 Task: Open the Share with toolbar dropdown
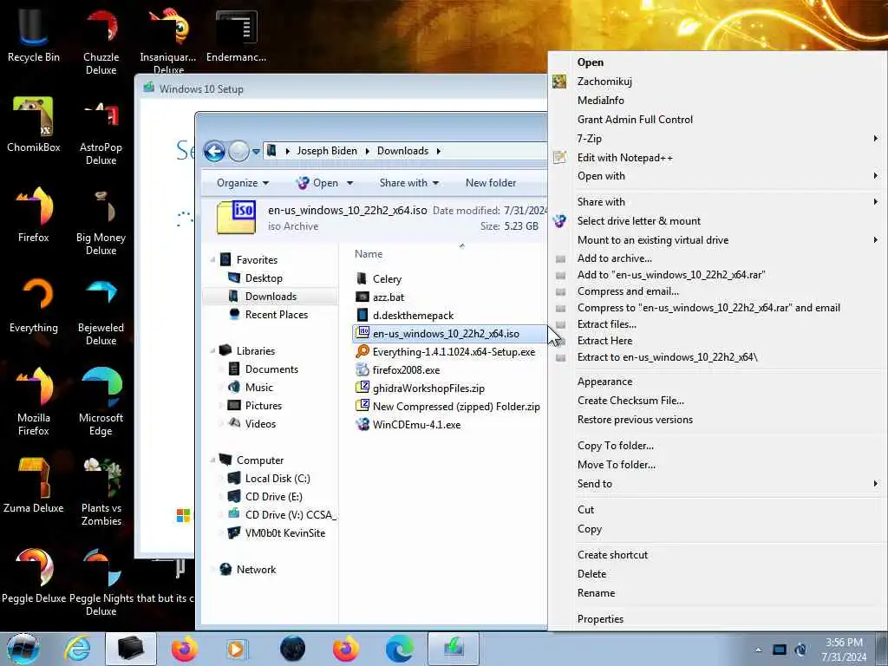click(x=409, y=183)
